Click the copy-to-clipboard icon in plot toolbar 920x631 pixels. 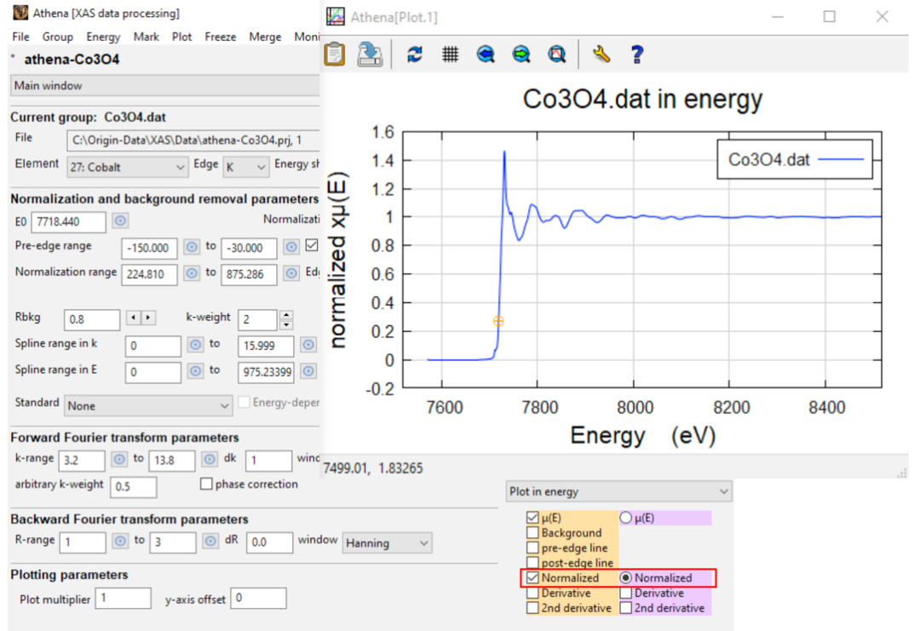pyautogui.click(x=335, y=54)
